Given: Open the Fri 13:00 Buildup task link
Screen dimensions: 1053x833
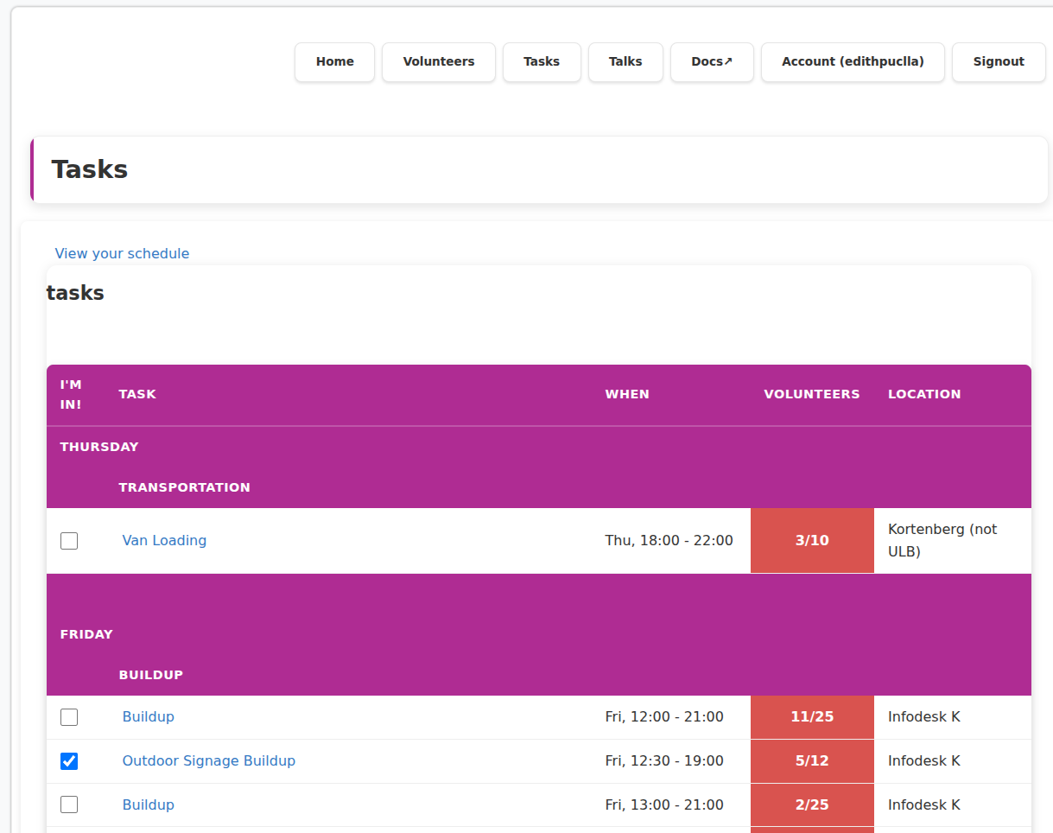Looking at the screenshot, I should [149, 805].
